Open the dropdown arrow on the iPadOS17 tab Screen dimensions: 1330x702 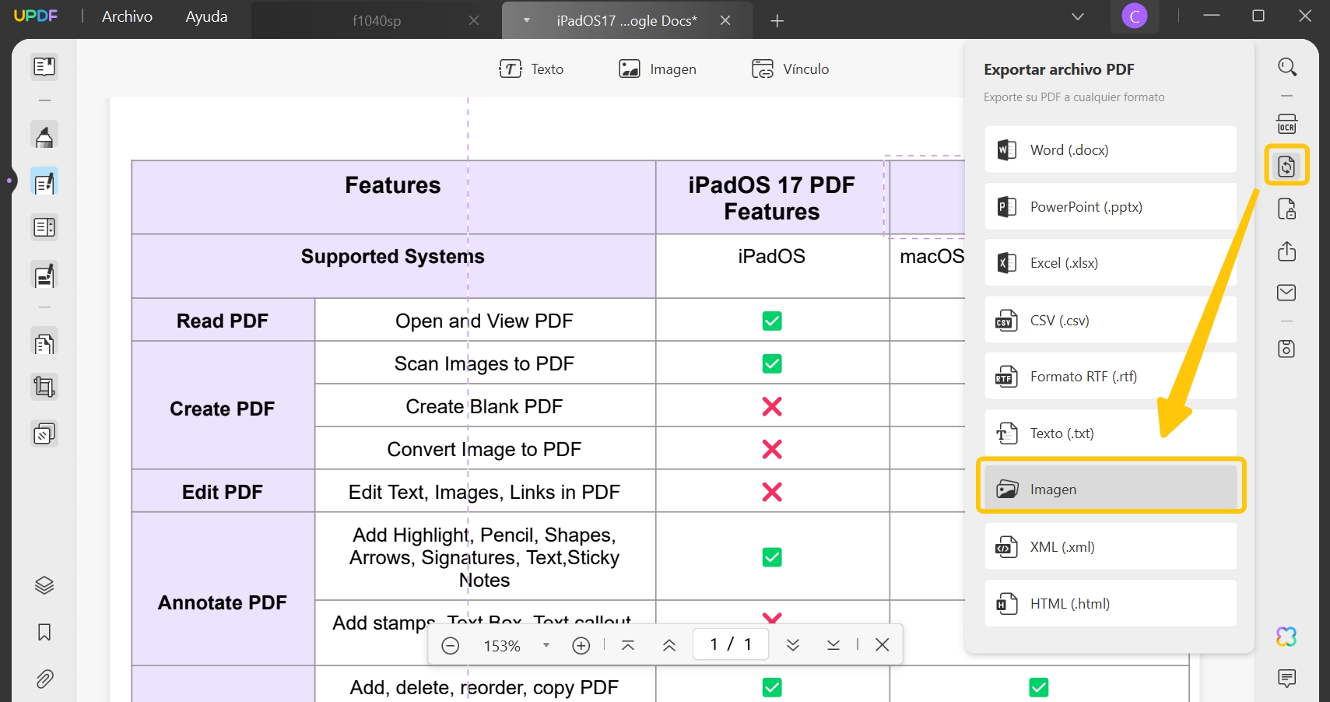527,20
